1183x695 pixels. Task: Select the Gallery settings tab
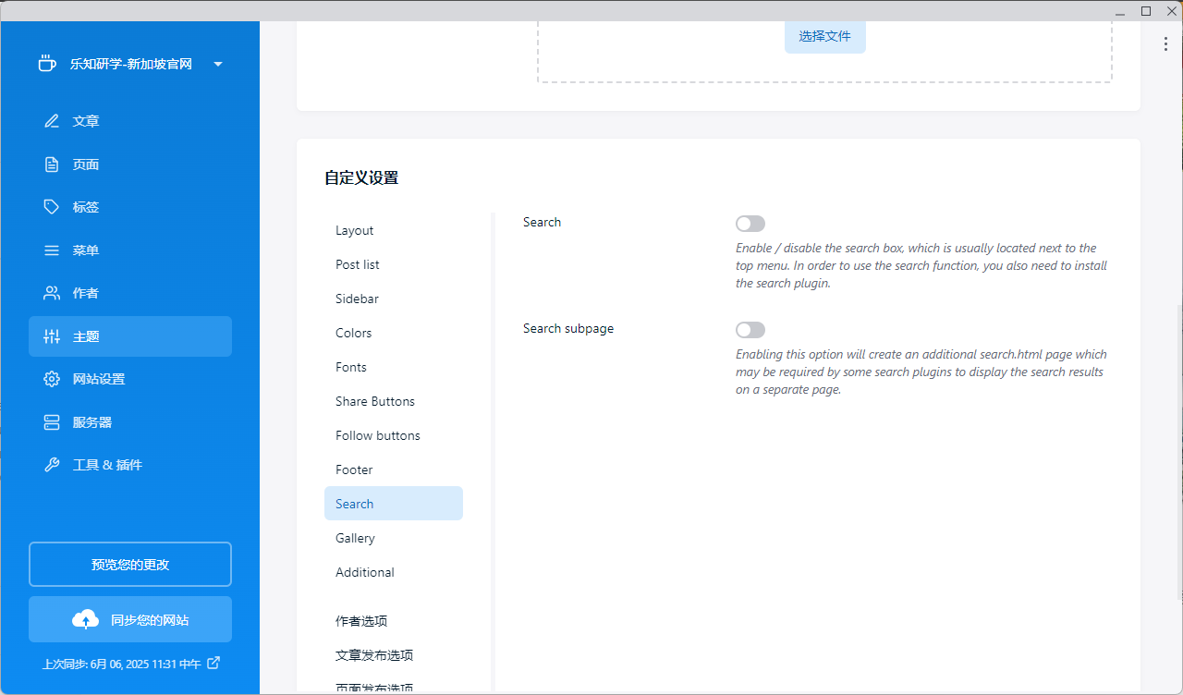[x=355, y=538]
